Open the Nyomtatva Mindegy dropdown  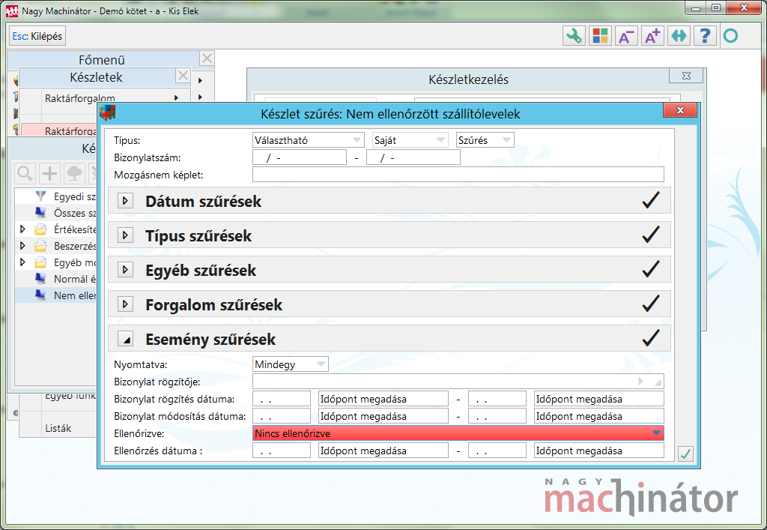pyautogui.click(x=291, y=364)
